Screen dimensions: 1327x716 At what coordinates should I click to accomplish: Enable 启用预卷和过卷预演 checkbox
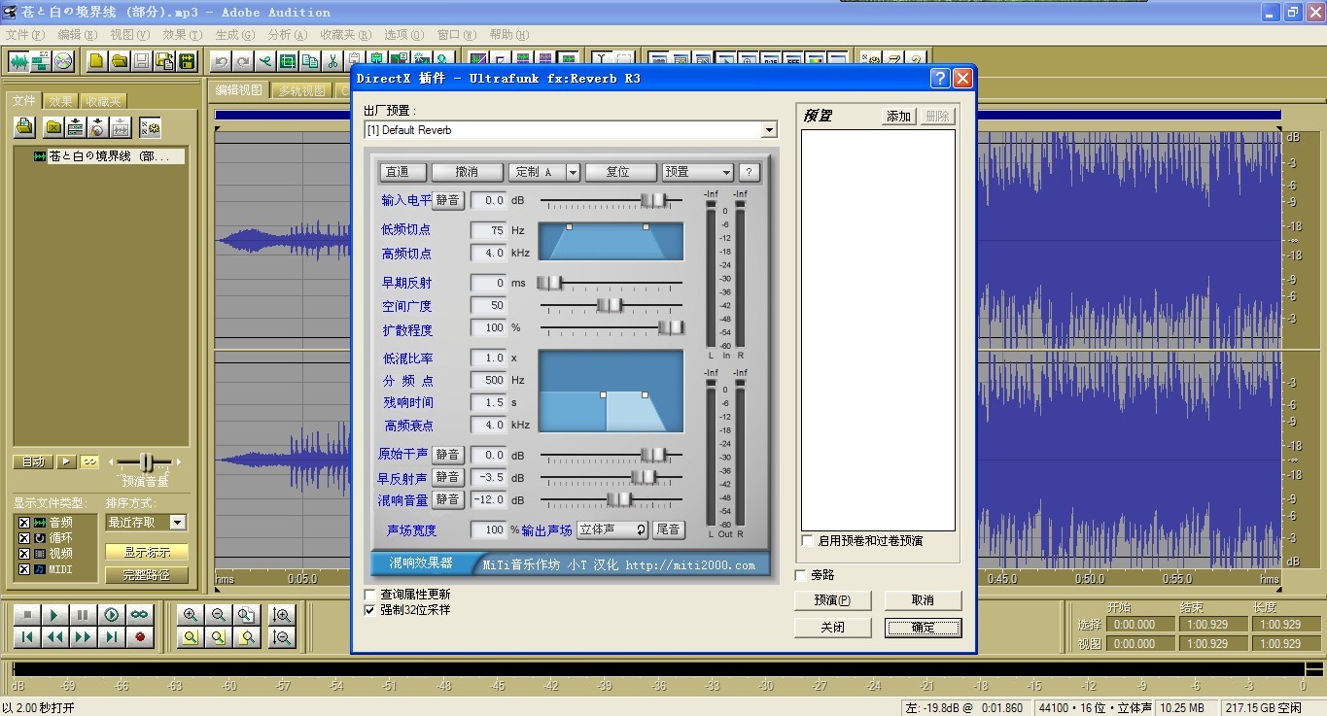807,540
